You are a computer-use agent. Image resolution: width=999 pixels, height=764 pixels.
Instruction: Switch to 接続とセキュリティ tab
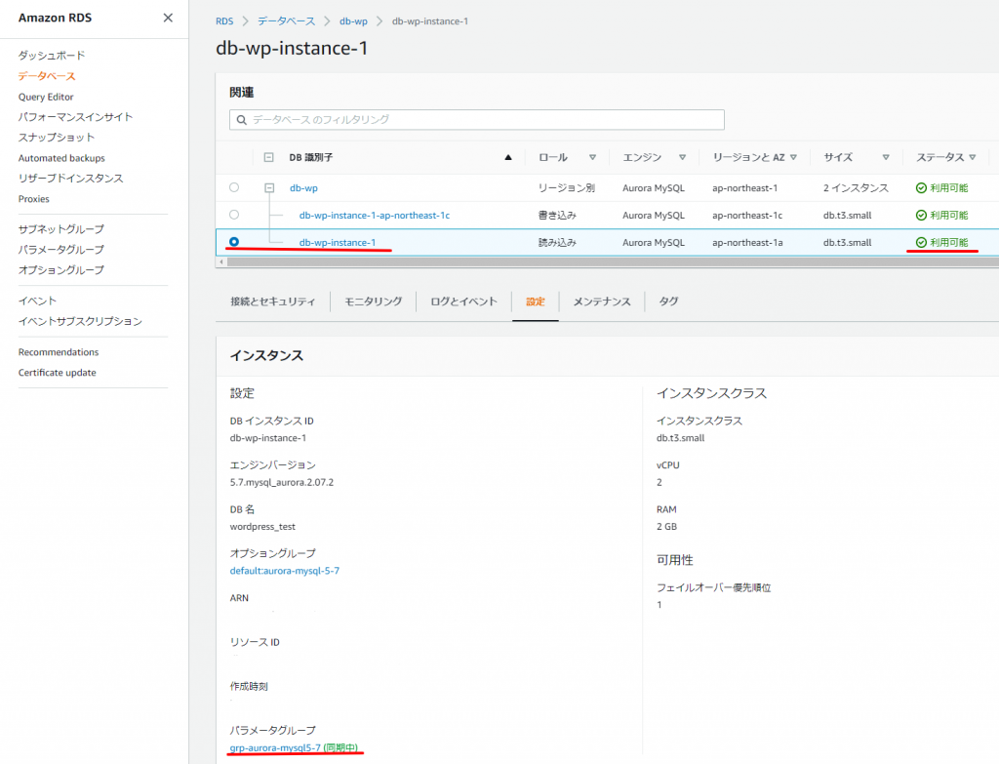pos(273,302)
